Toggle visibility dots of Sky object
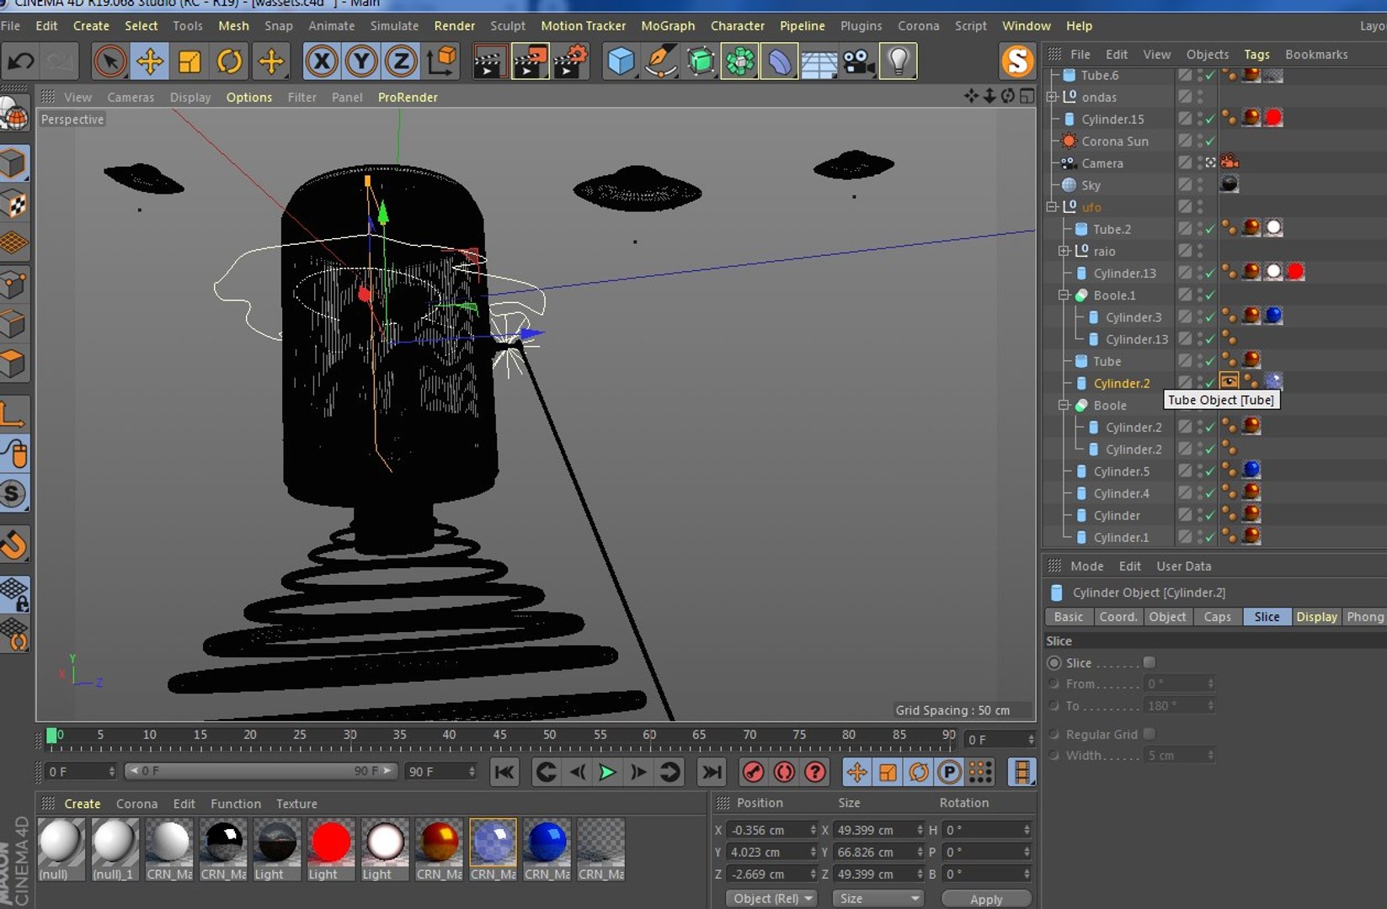Image resolution: width=1387 pixels, height=909 pixels. click(x=1200, y=185)
